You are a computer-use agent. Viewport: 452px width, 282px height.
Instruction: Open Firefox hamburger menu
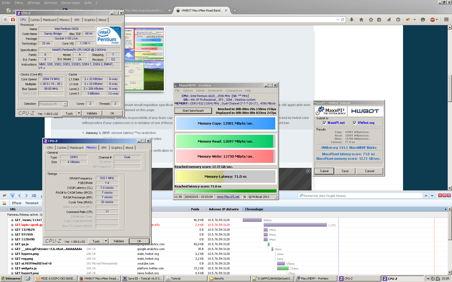pyautogui.click(x=446, y=20)
